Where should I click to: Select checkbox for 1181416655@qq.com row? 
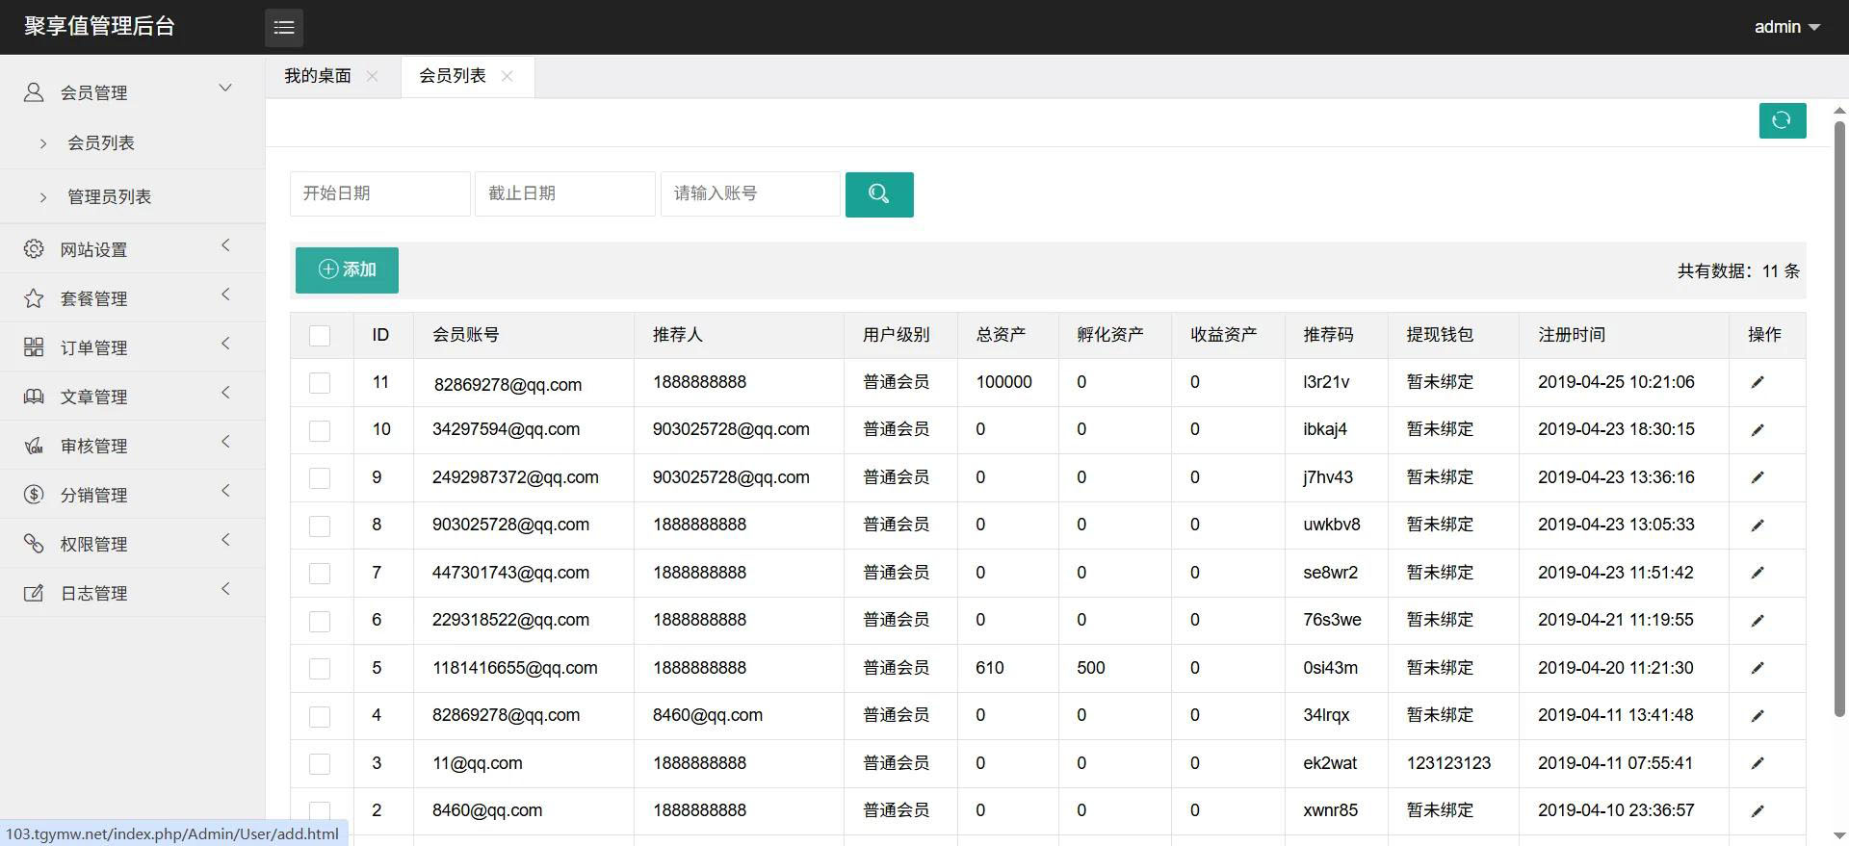point(320,669)
